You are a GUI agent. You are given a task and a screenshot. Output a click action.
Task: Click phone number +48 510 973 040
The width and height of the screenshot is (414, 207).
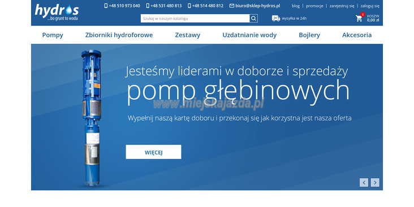(124, 6)
